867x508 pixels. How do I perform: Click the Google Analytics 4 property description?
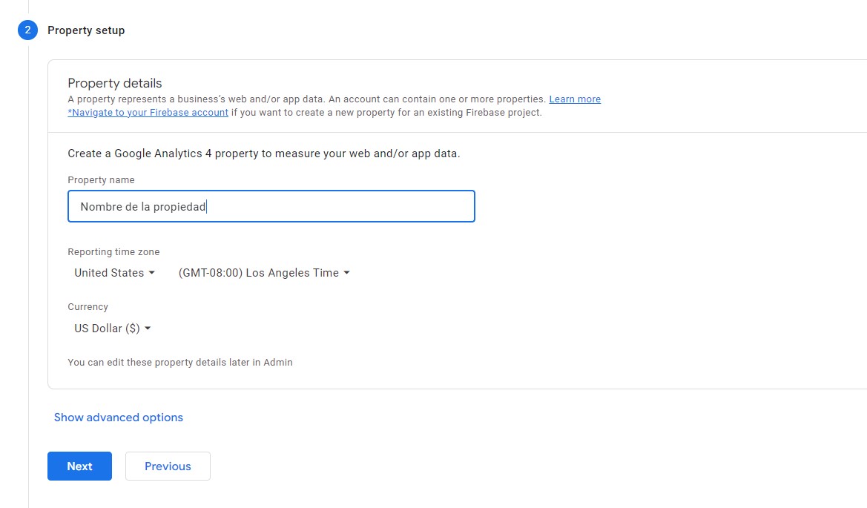[264, 154]
